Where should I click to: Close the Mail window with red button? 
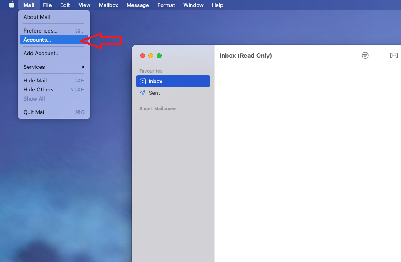point(143,56)
